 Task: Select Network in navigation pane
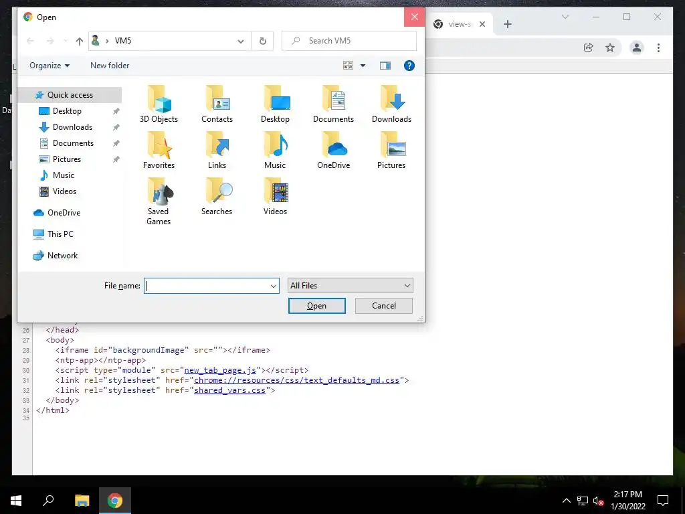62,256
